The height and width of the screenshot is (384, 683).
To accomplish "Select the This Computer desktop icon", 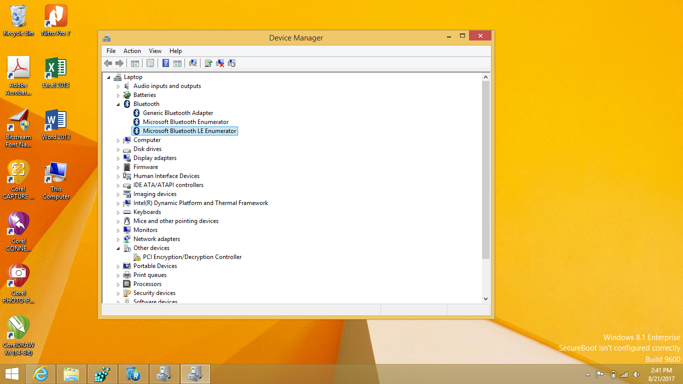I will pyautogui.click(x=56, y=180).
